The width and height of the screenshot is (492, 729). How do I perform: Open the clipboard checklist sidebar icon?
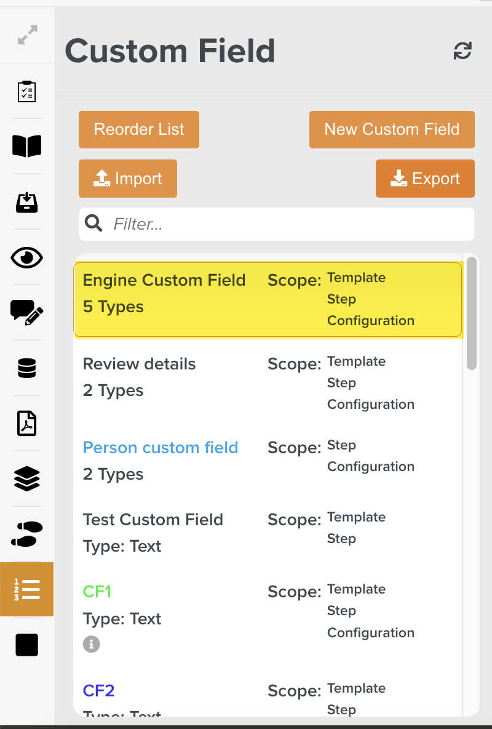[27, 91]
